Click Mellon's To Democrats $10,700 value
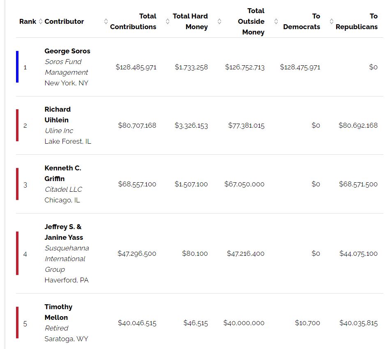Screen dimensions: 392x349 tap(307, 323)
